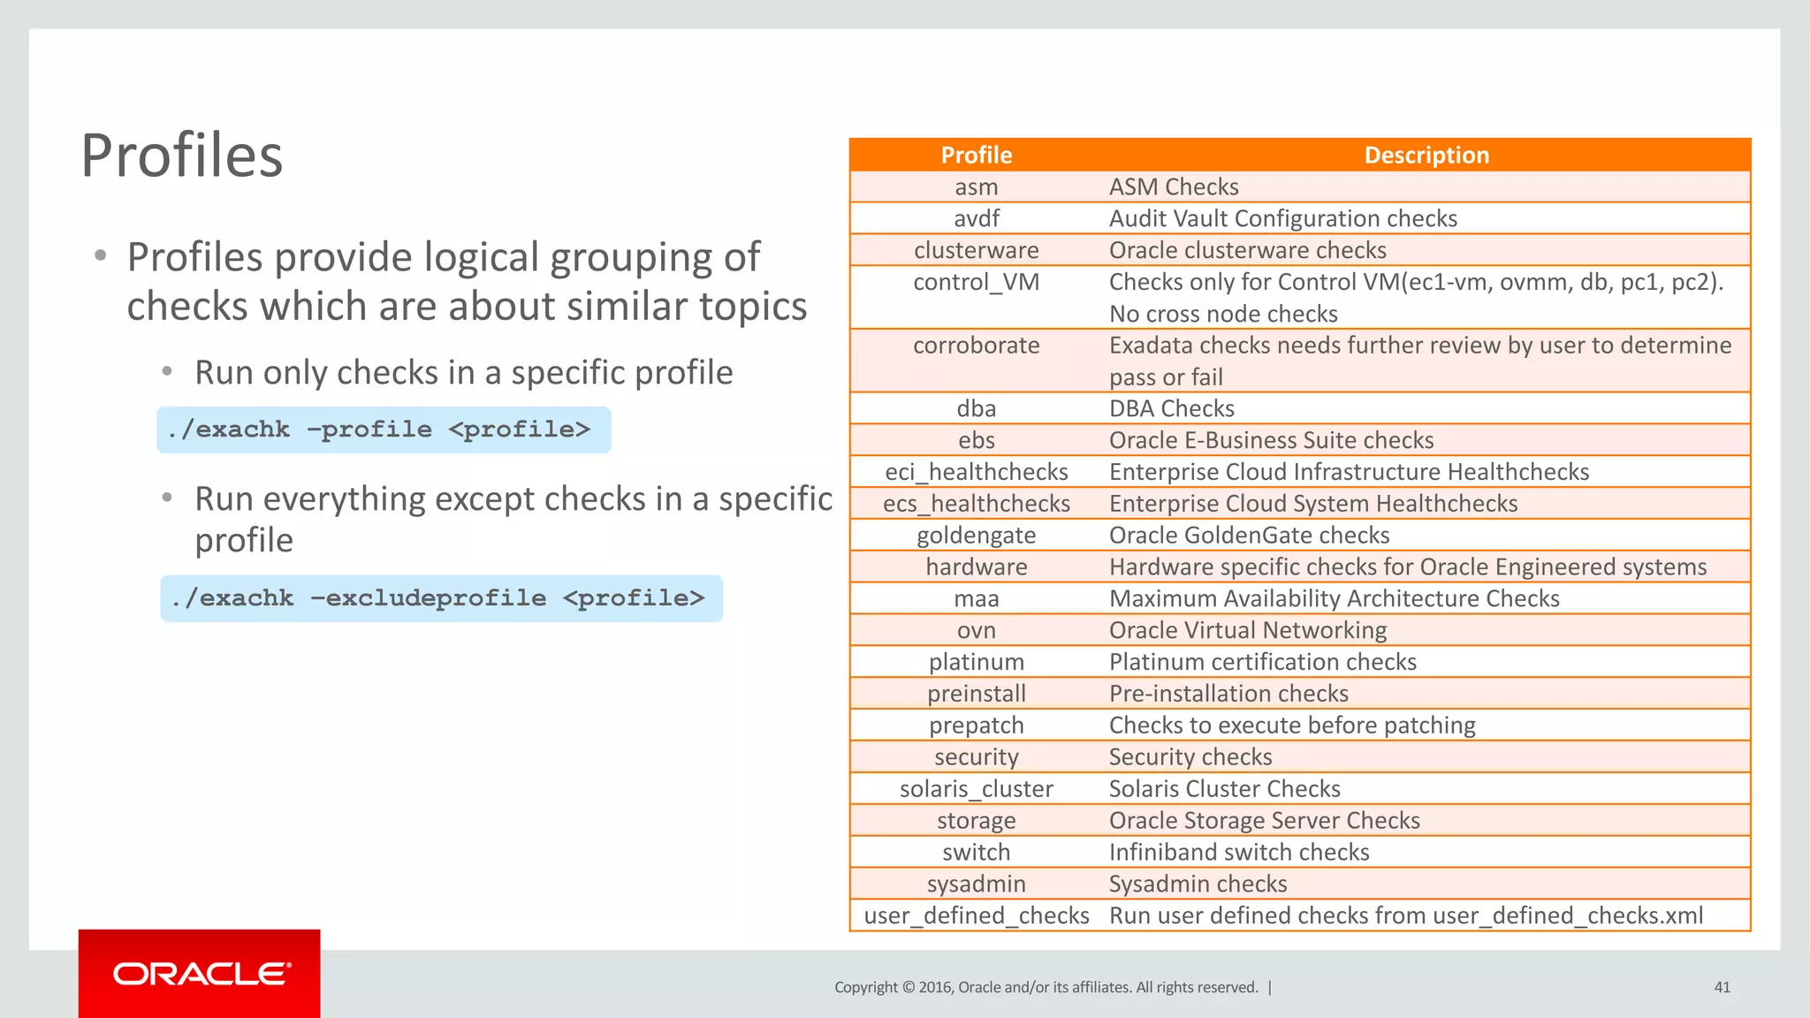Image resolution: width=1810 pixels, height=1018 pixels.
Task: Select the ./exachk -profile command box
Action: click(384, 429)
